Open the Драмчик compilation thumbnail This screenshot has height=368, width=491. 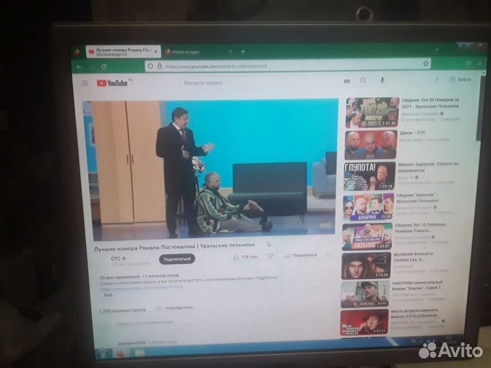click(x=368, y=207)
